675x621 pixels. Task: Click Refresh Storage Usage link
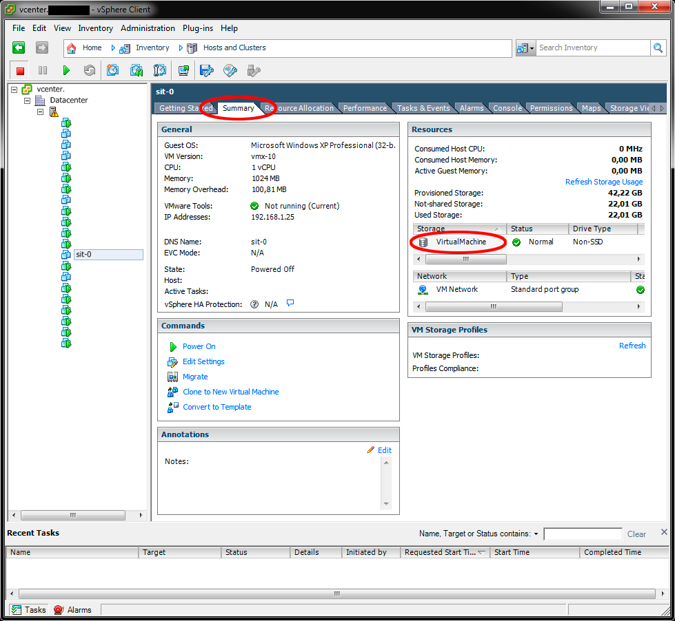click(604, 182)
